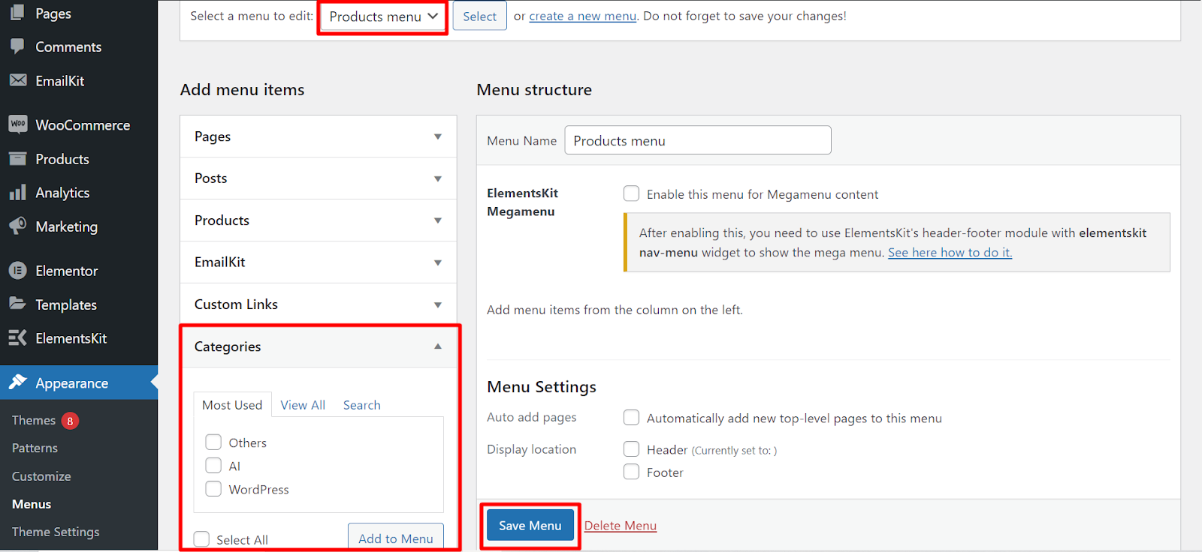Click the Custom Links section title

(x=236, y=304)
